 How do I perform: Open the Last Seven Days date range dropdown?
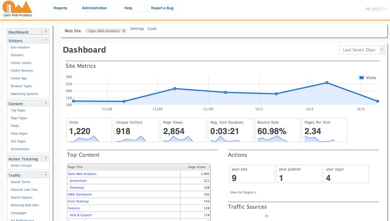(362, 50)
